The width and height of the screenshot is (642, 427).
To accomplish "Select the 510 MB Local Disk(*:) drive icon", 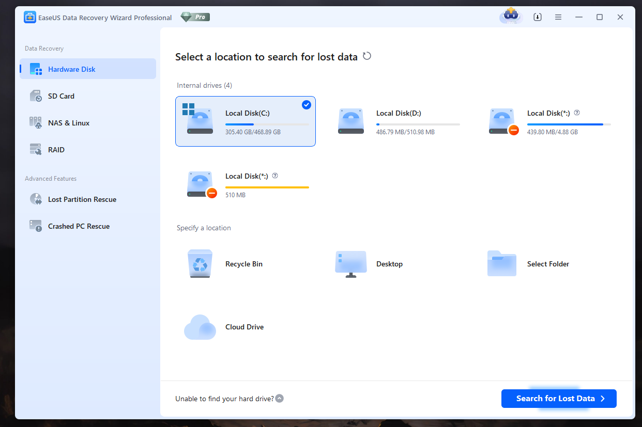I will 201,184.
